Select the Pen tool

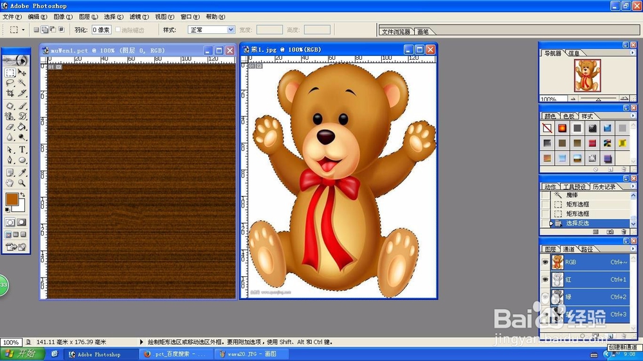tap(10, 160)
